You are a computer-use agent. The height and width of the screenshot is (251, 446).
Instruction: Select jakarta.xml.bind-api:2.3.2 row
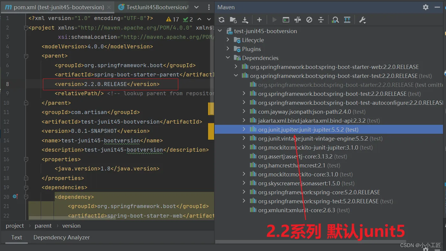329,120
